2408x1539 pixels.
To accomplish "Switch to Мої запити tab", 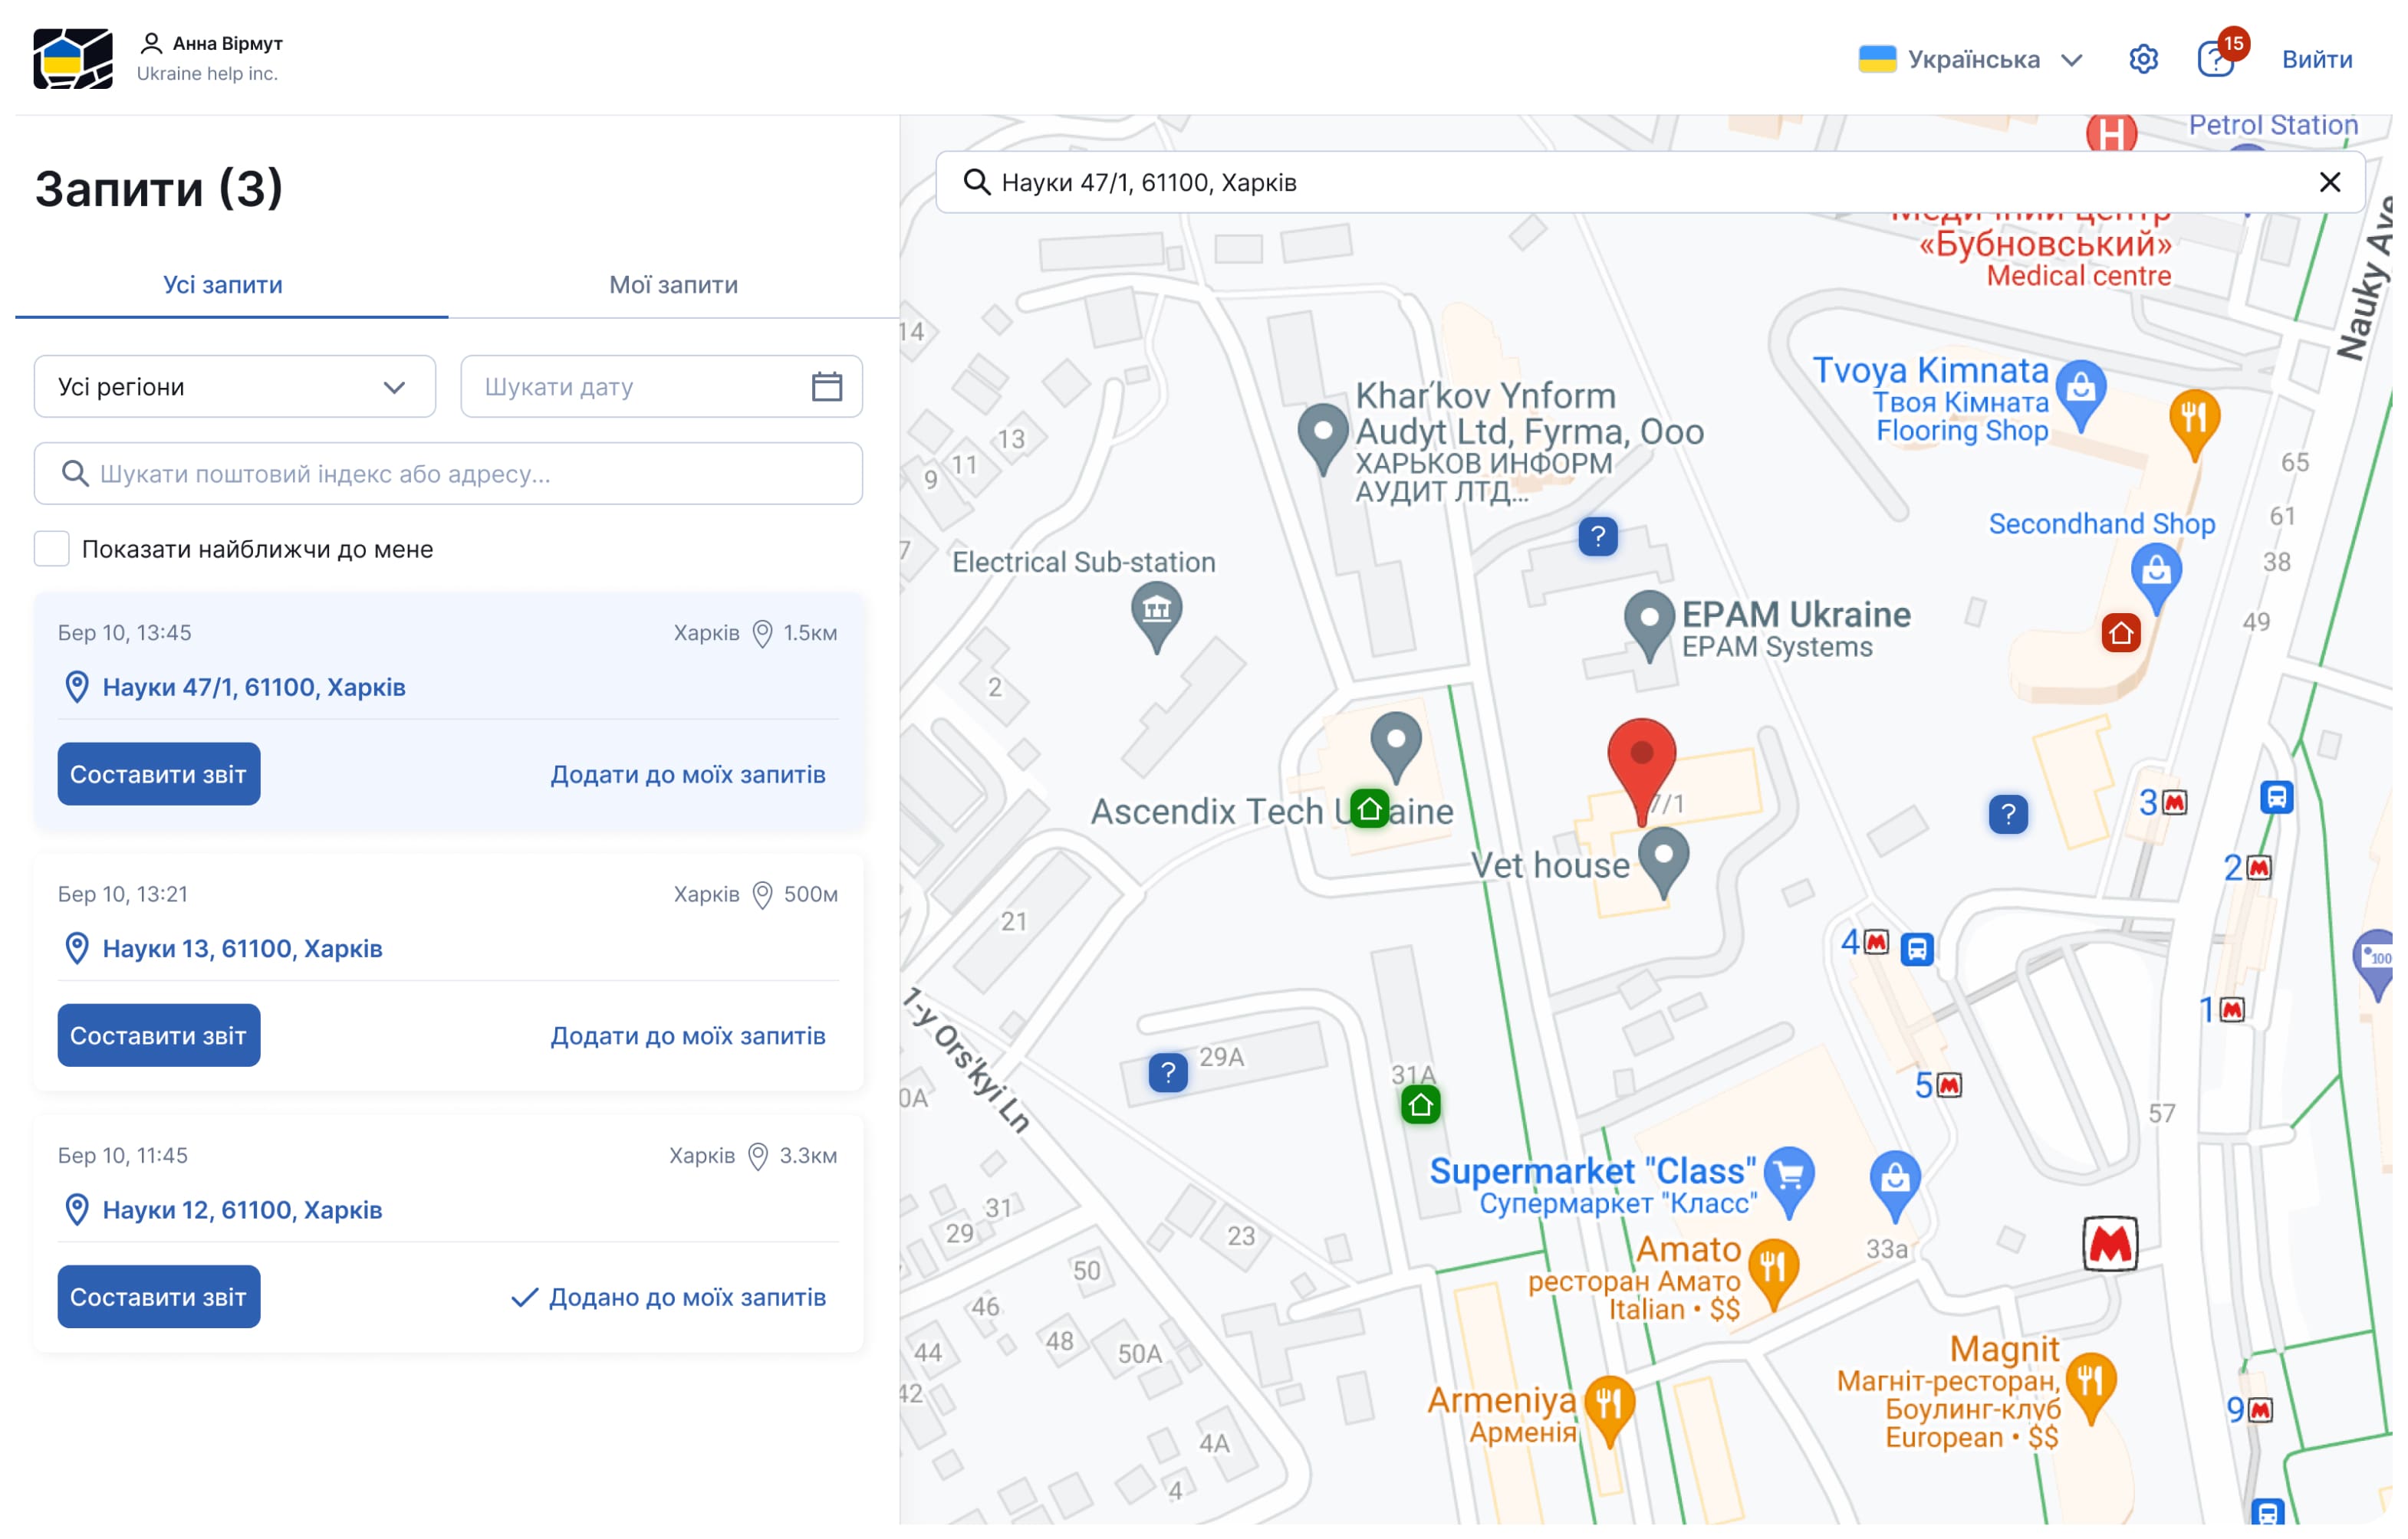I will [673, 285].
